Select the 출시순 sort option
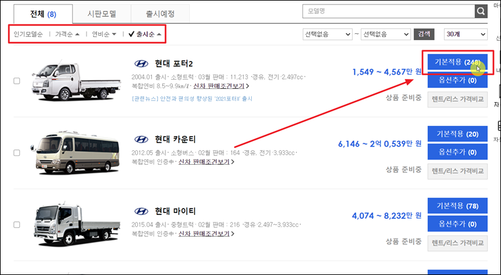501x275 pixels. point(145,34)
